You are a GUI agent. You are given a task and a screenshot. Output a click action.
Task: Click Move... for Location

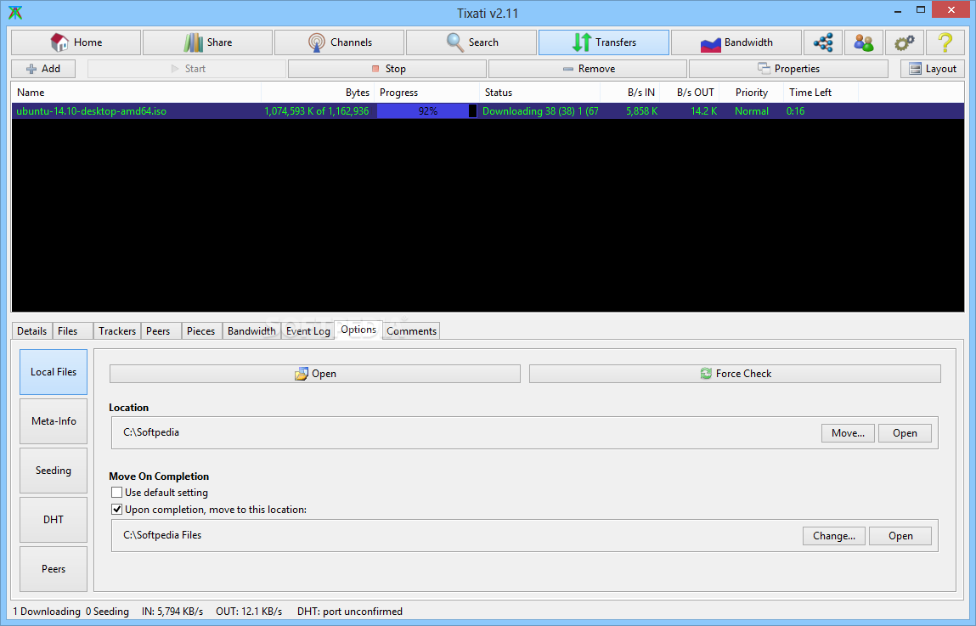pyautogui.click(x=848, y=433)
